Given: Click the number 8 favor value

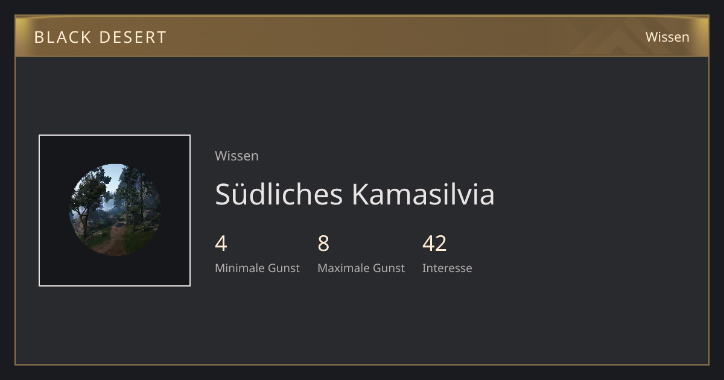Looking at the screenshot, I should pos(323,244).
